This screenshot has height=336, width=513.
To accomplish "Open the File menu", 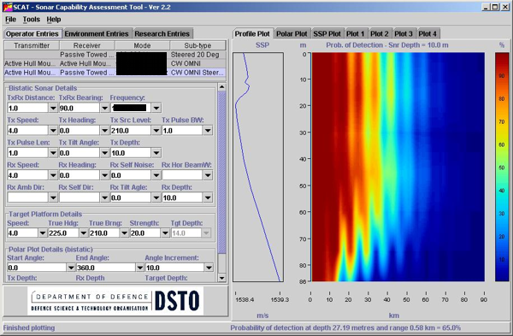I will (10, 20).
